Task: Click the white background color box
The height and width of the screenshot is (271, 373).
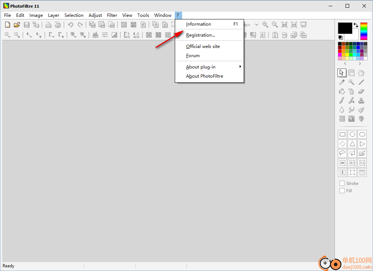Action: pyautogui.click(x=354, y=36)
